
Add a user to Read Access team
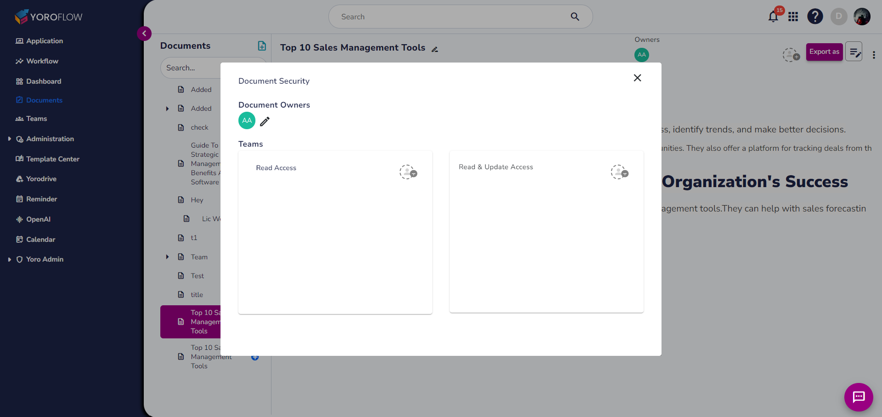(x=408, y=172)
